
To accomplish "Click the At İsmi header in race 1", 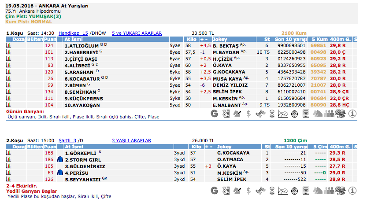I will [x=74, y=39].
